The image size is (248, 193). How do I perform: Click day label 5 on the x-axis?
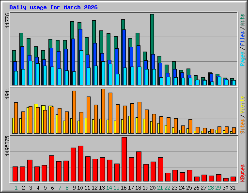coord(45,188)
